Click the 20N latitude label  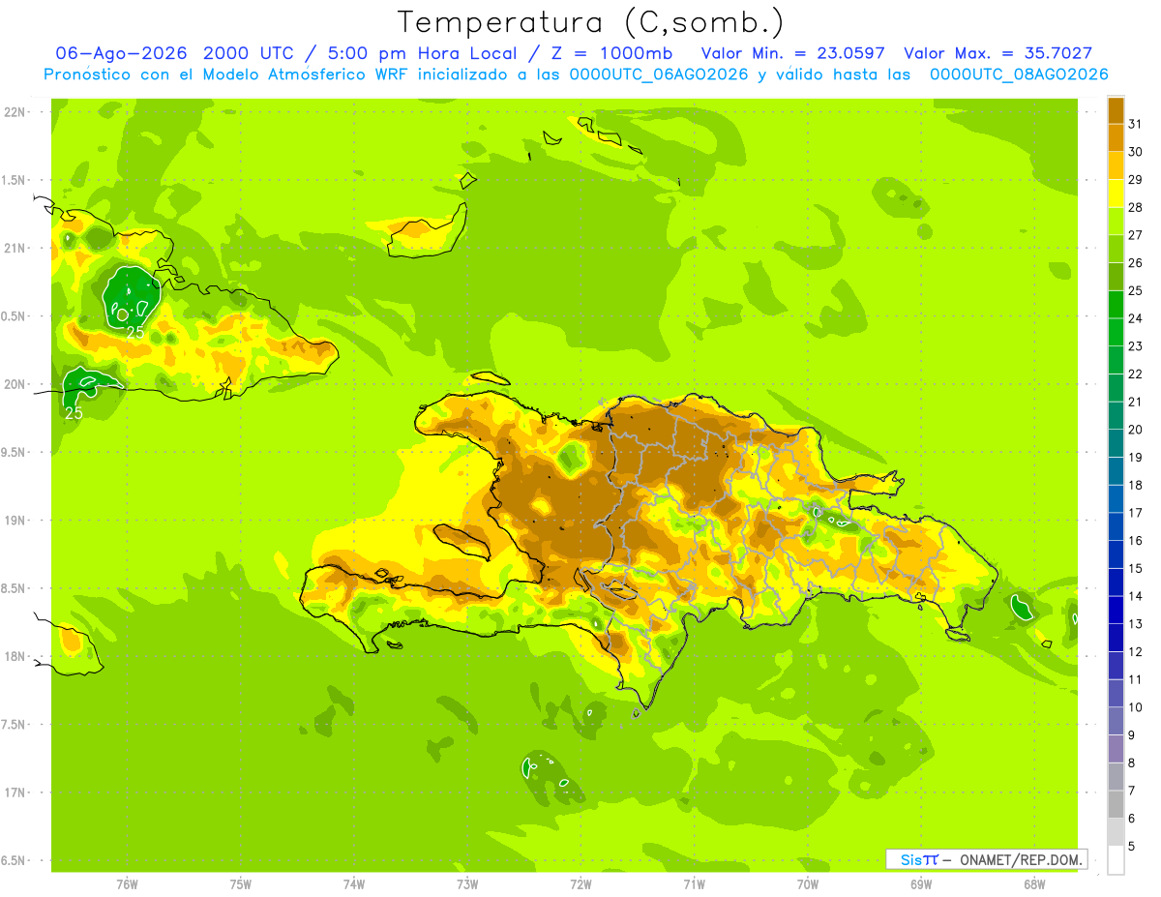15,384
